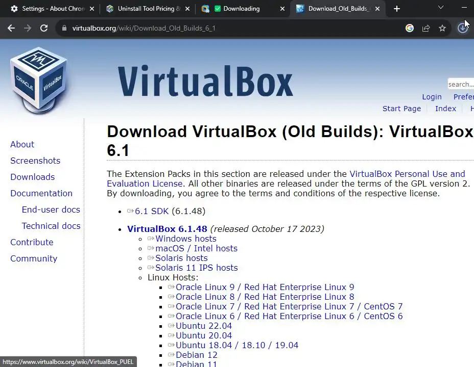Open the Start Page link
This screenshot has width=474, height=367.
(401, 109)
